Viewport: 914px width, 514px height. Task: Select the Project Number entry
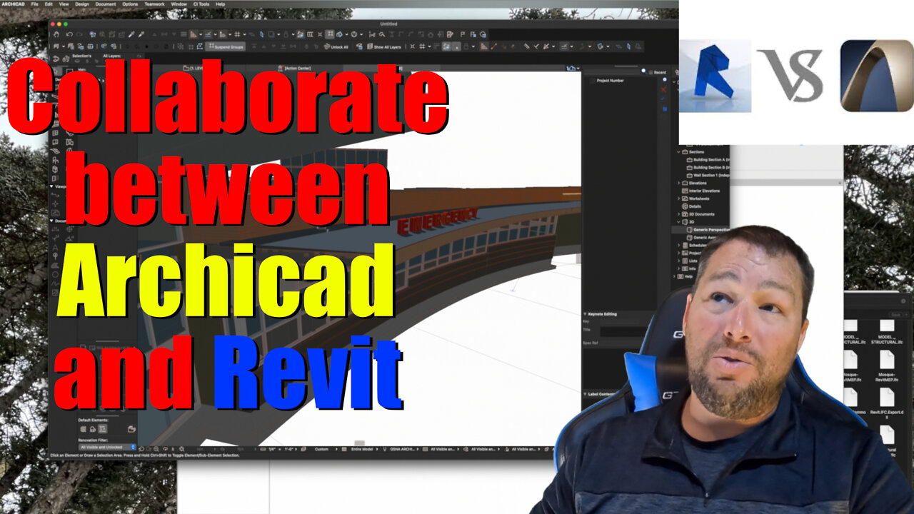tap(611, 81)
